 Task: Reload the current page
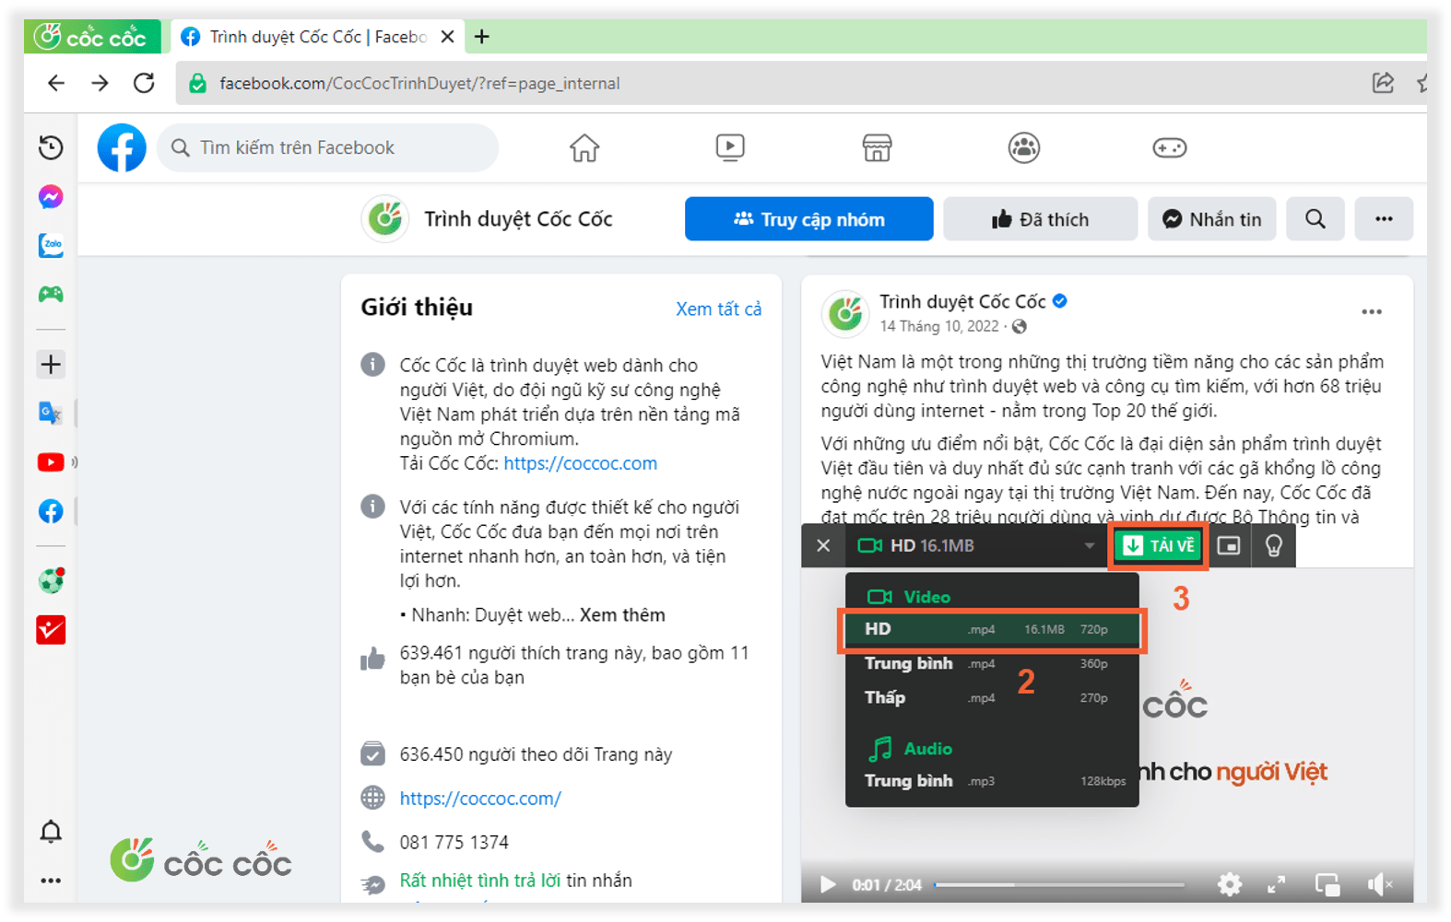[x=144, y=83]
